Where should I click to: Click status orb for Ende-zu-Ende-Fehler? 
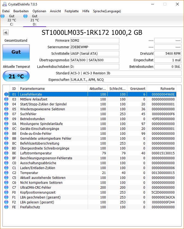[x=6, y=133]
